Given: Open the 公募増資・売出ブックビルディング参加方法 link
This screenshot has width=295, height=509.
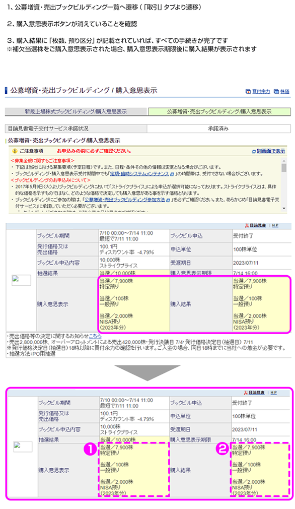Looking at the screenshot, I should (125, 200).
